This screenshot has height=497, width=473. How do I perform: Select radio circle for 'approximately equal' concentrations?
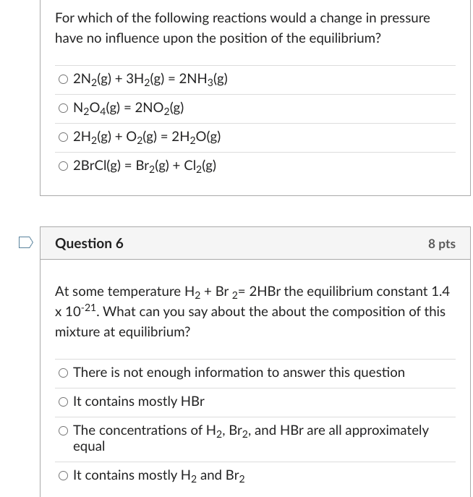click(x=63, y=430)
